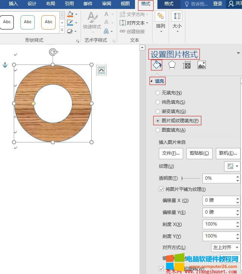Click the rotation handle above the shape
This screenshot has width=242, height=274.
click(x=53, y=52)
